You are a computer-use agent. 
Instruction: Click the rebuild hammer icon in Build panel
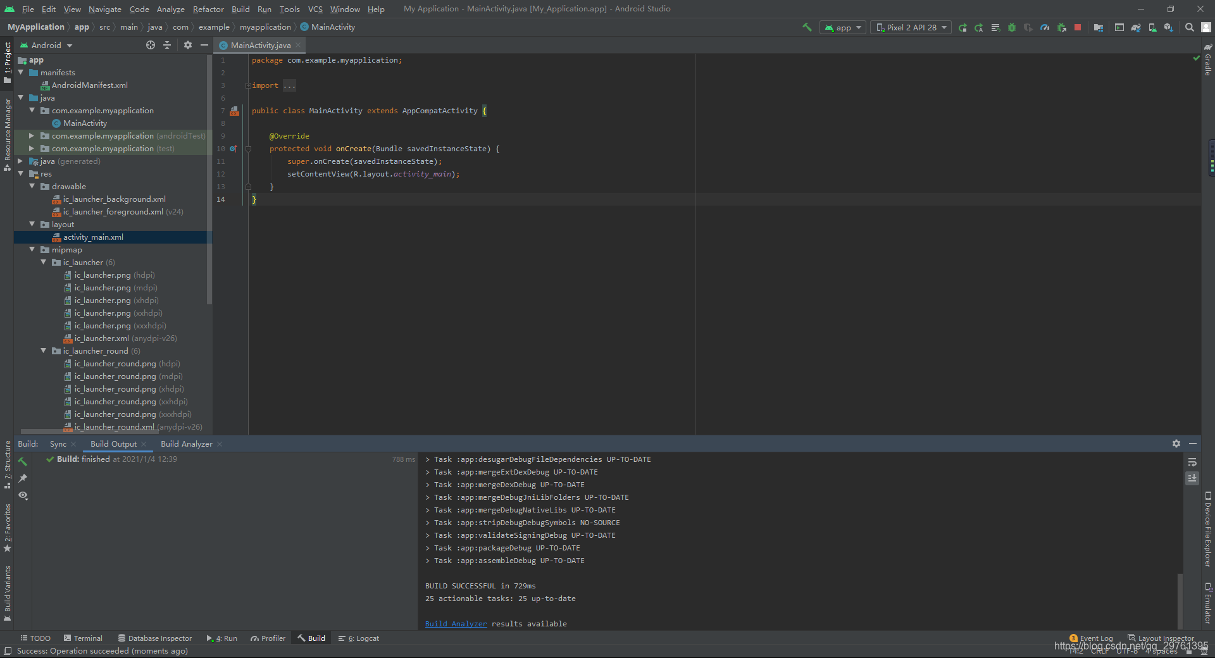coord(23,462)
